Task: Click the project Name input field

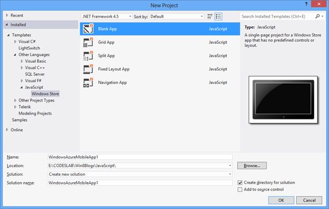Action: (140, 157)
